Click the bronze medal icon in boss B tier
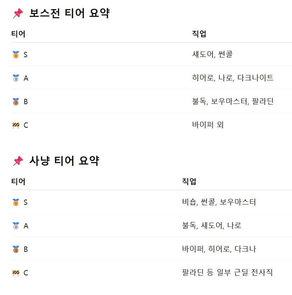The height and width of the screenshot is (295, 292). tap(16, 102)
